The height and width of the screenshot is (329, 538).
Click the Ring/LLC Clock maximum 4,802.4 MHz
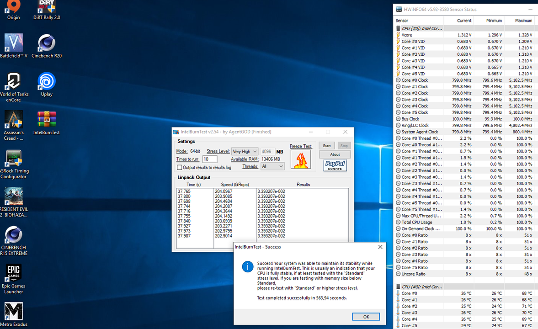point(521,126)
